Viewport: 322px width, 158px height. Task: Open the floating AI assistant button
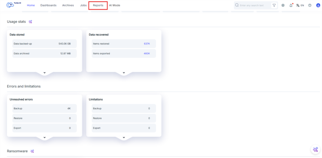tap(315, 149)
